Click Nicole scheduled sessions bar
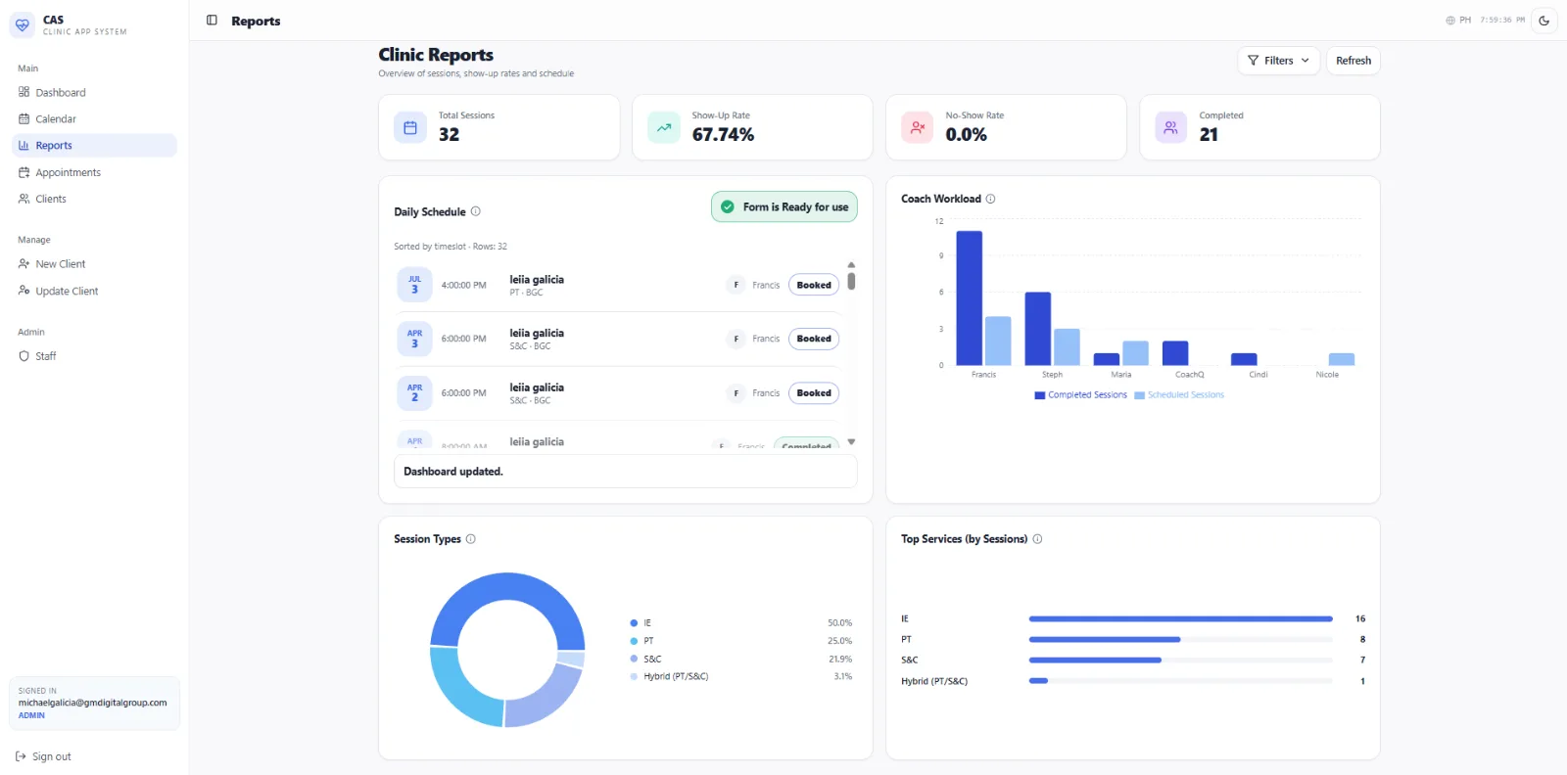Screen dimensions: 1567x775 pyautogui.click(x=1341, y=359)
